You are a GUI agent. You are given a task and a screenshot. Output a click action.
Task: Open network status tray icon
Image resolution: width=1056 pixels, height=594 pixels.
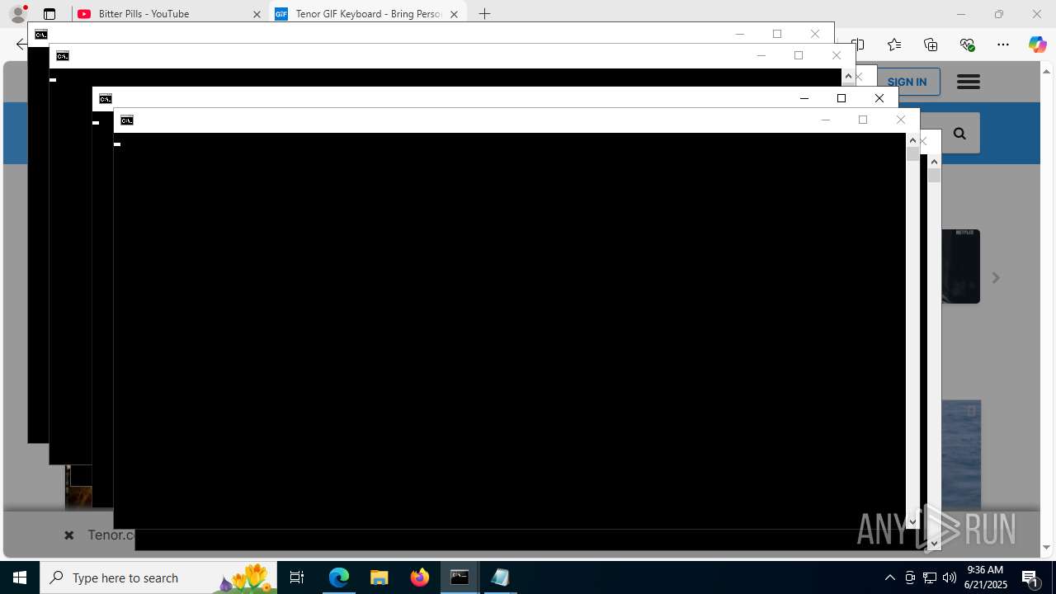(x=930, y=577)
